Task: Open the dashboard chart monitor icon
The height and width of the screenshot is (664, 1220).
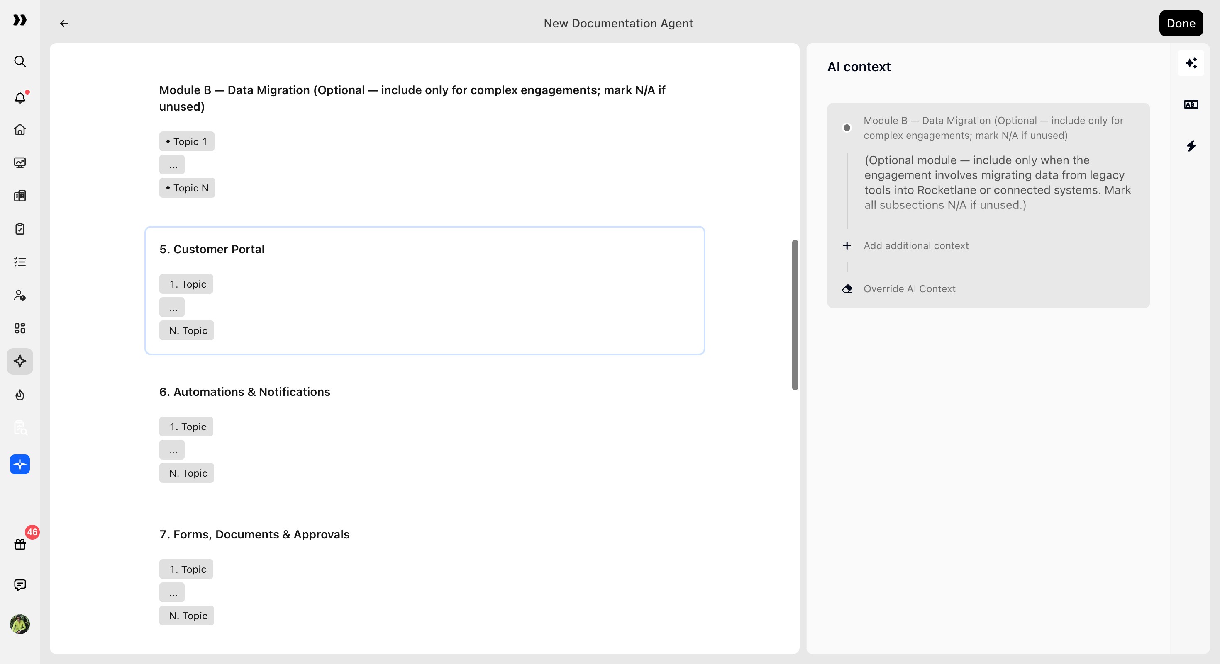Action: 20,163
